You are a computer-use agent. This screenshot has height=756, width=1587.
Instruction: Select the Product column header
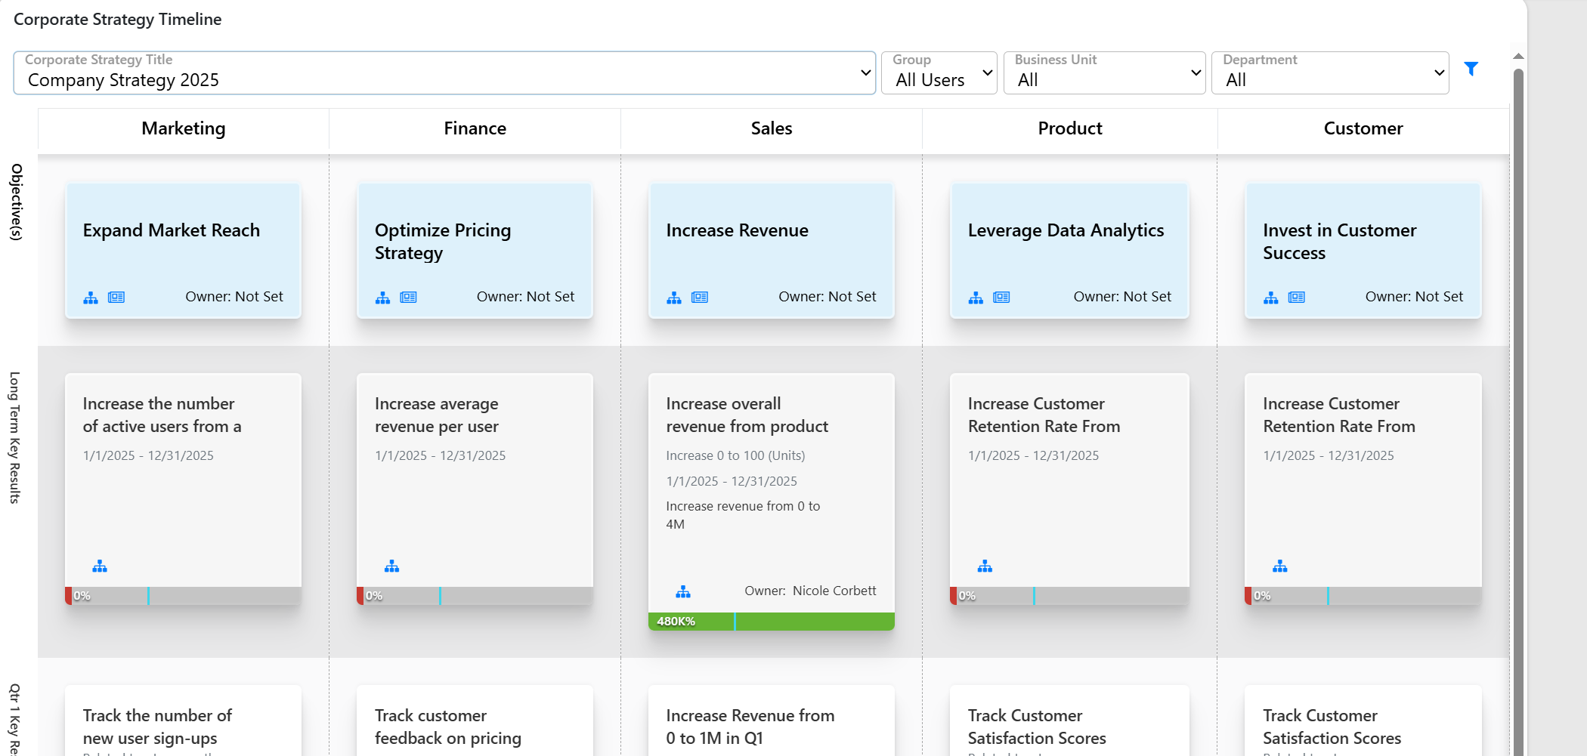1070,128
